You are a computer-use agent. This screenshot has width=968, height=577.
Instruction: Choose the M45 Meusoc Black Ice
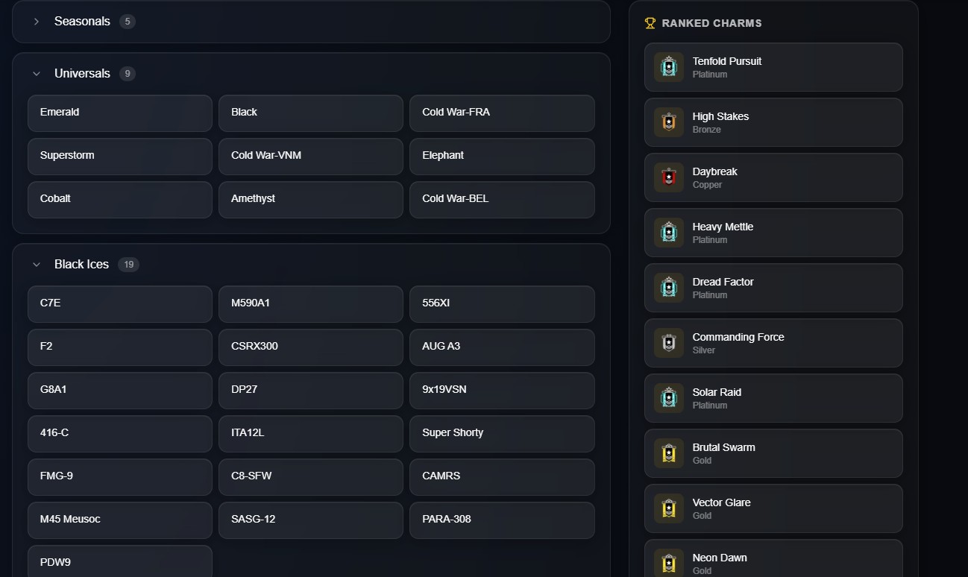point(120,520)
